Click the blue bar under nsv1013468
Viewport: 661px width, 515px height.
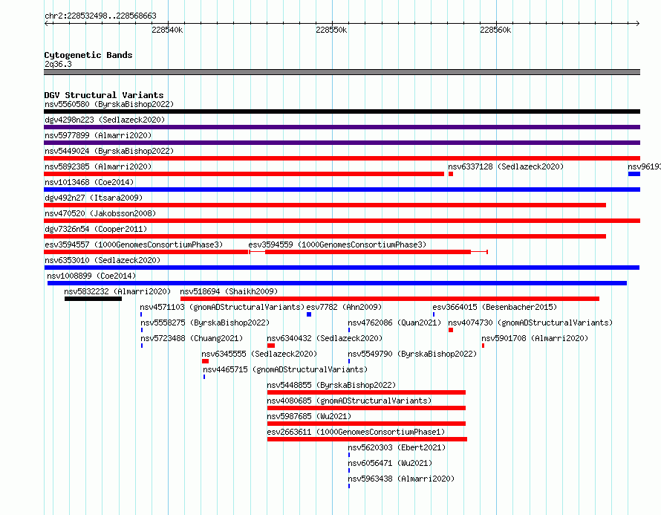click(342, 190)
